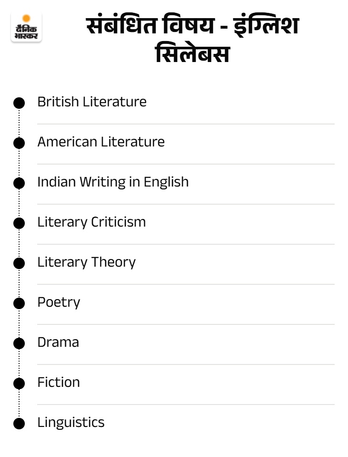Click the bullet dot beside Literary Criticism
Screen dimensions: 348x457
point(19,223)
